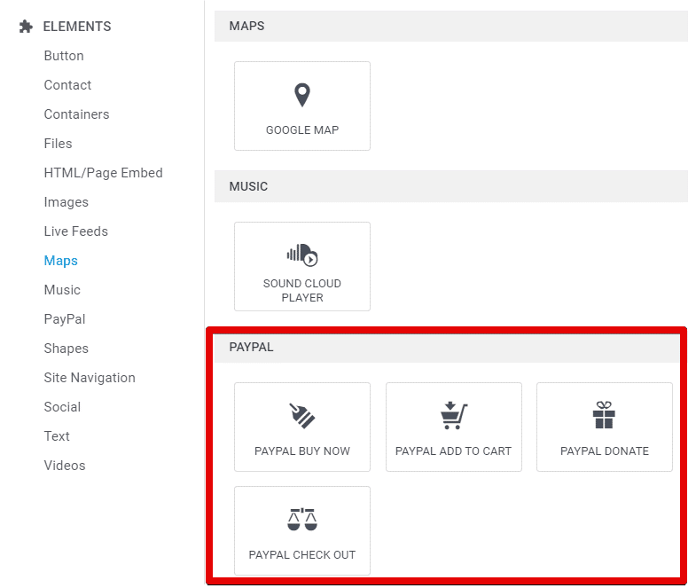Select the PayPal Check Out scales icon
This screenshot has height=588, width=696.
tap(302, 519)
